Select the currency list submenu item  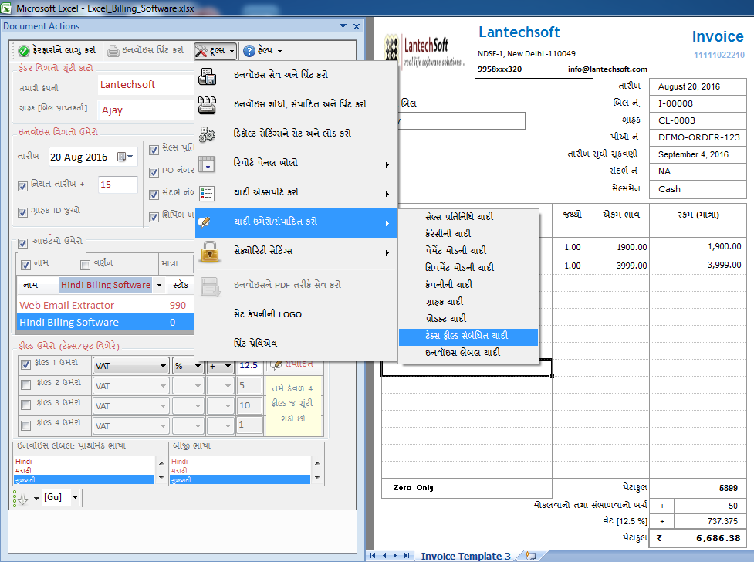click(x=468, y=233)
